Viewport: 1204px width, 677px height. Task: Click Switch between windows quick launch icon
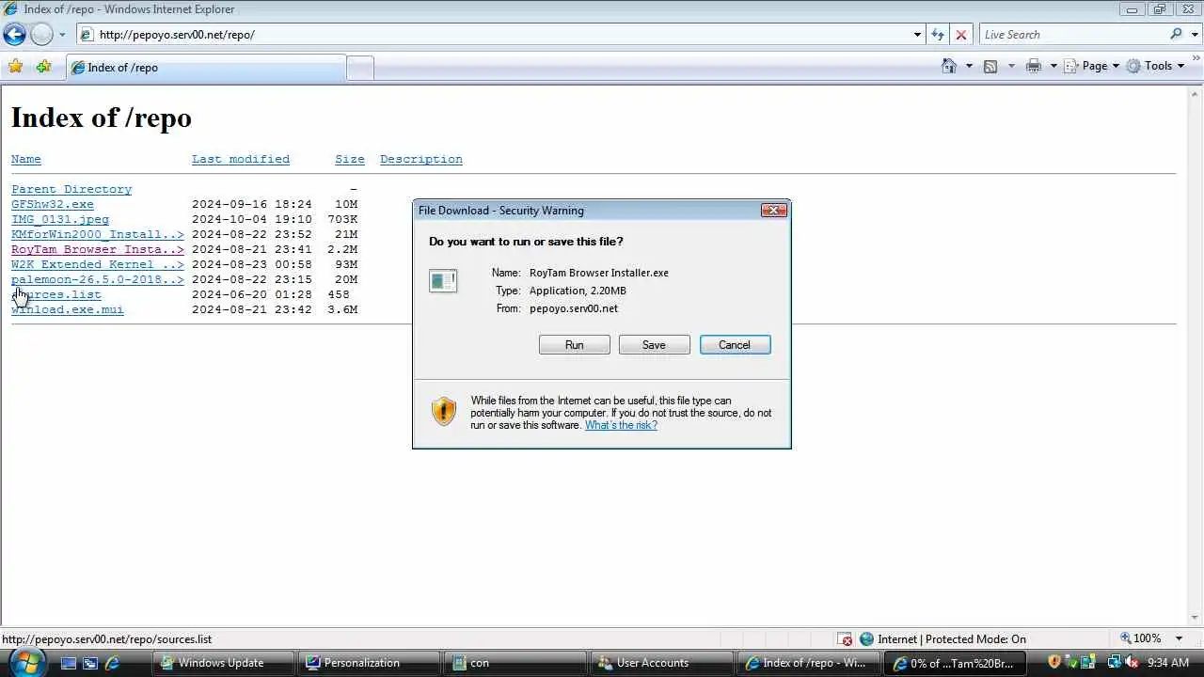90,663
